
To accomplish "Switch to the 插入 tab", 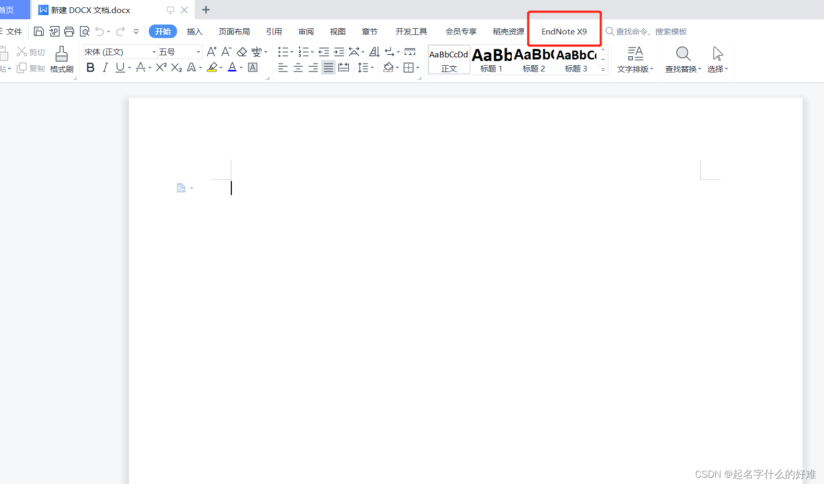I will coord(194,31).
